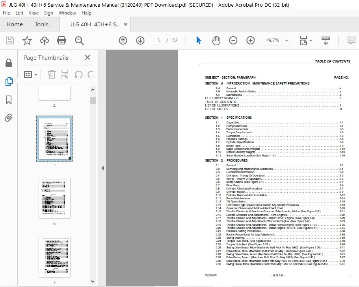Open the Bookmarks panel icon

click(9, 100)
